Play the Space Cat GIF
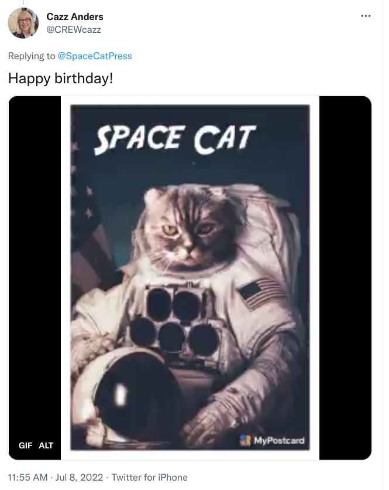 click(x=190, y=278)
